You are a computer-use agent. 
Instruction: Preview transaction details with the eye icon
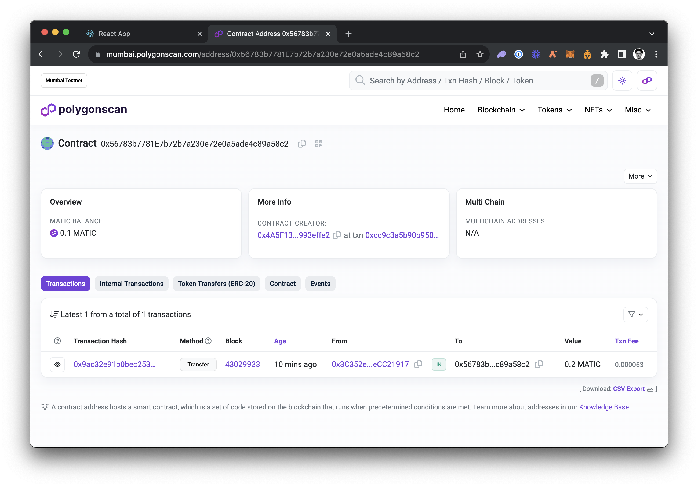[57, 364]
